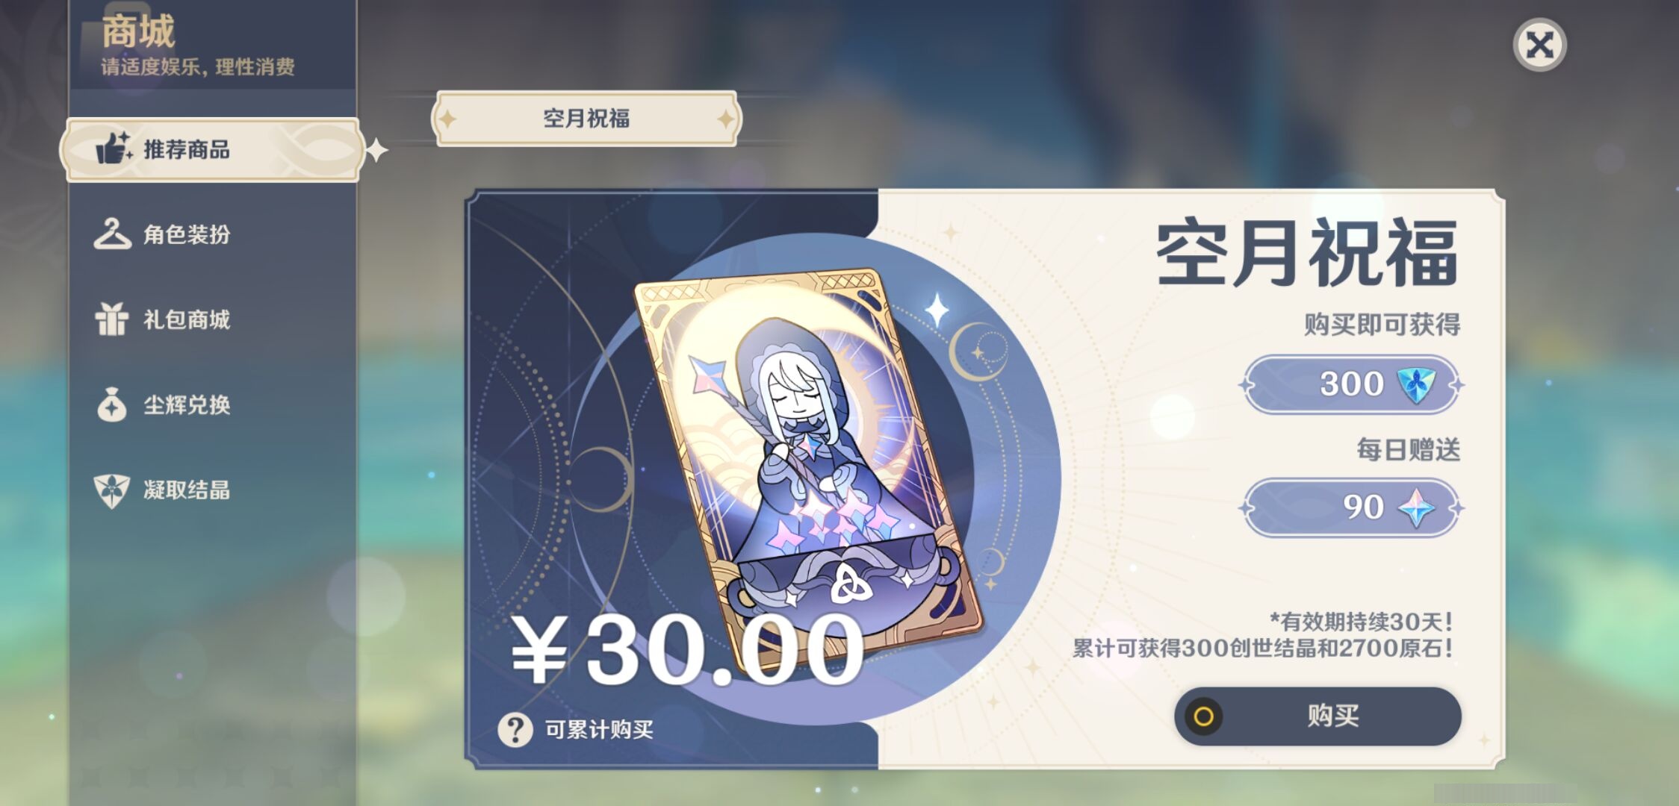Click the ¥30.00 price label
1679x806 pixels.
tap(687, 649)
